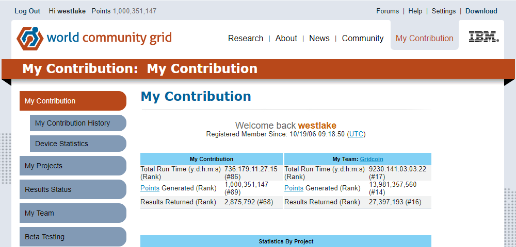Click the IBM logo

(483, 37)
